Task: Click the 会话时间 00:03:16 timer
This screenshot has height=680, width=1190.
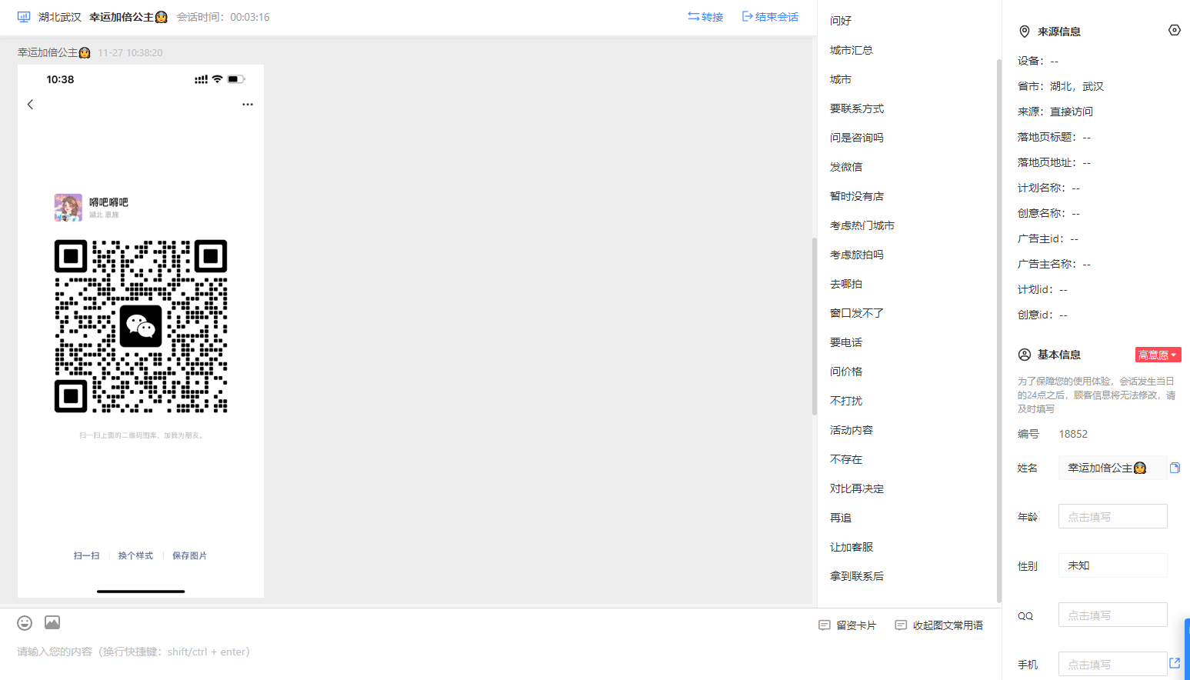Action: click(x=223, y=17)
